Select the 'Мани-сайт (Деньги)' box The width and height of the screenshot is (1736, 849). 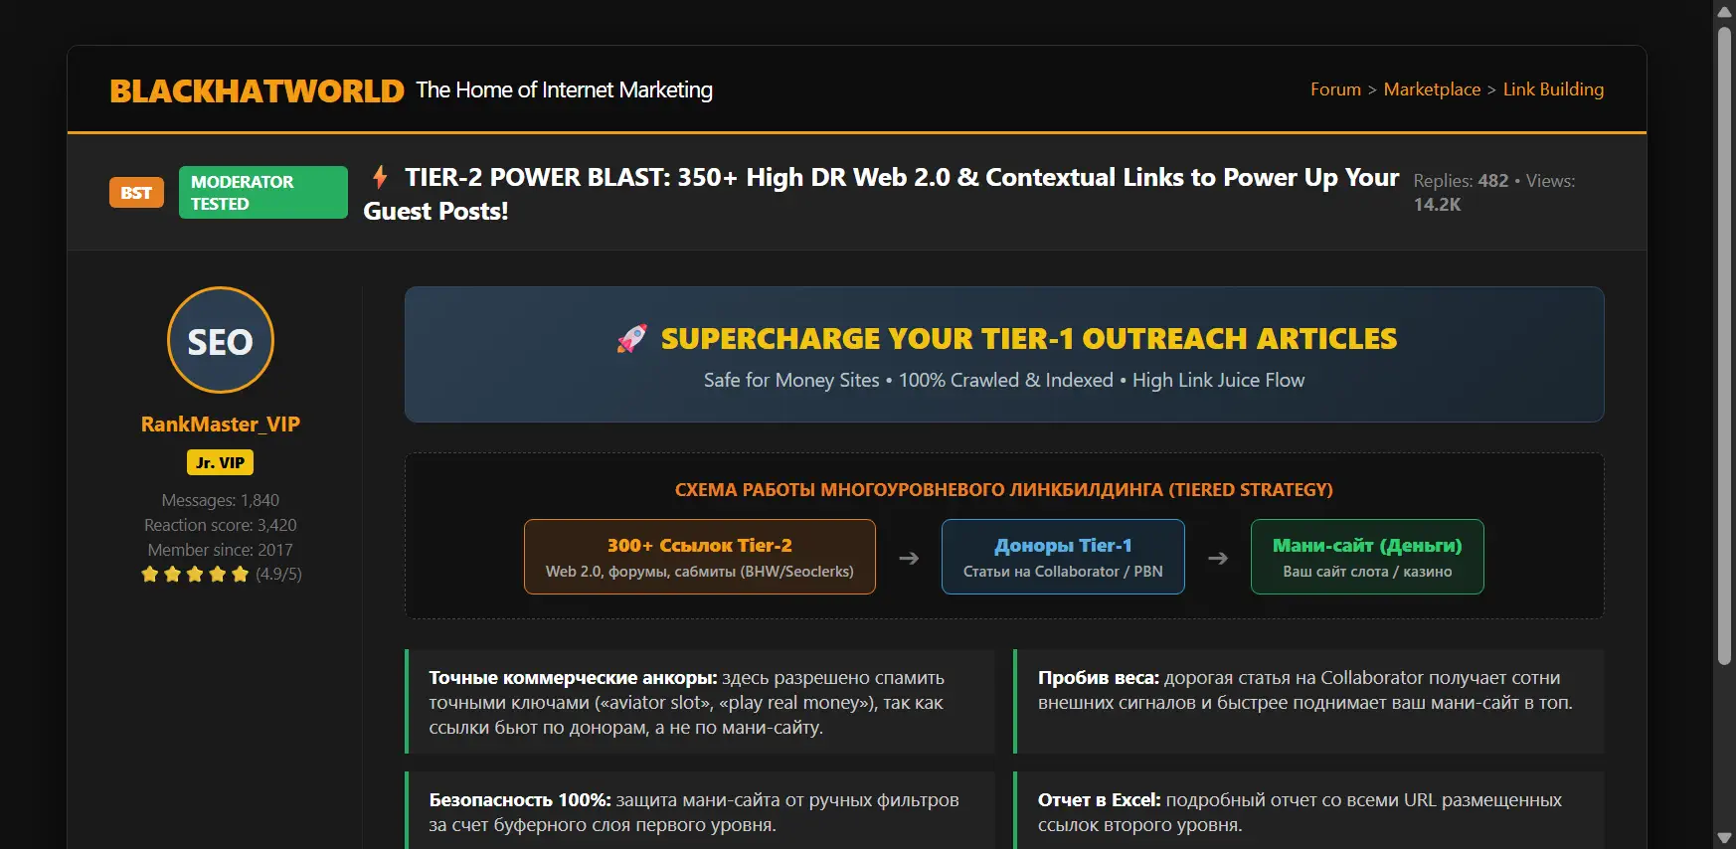pyautogui.click(x=1367, y=557)
